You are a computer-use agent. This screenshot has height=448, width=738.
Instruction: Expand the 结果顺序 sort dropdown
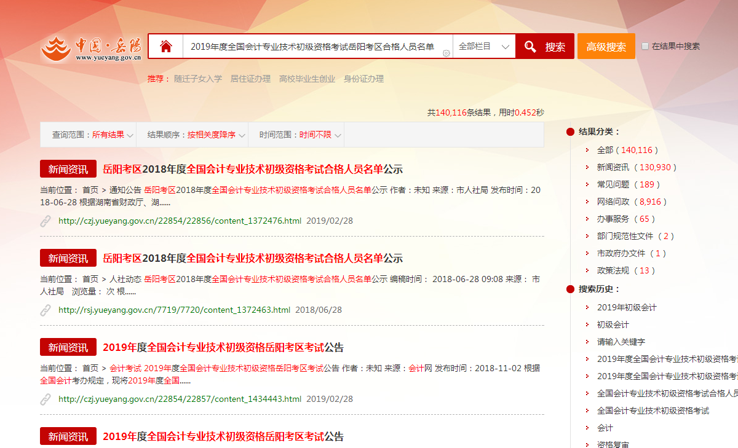tap(197, 135)
